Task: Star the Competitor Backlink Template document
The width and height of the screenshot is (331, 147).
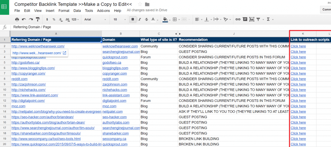Action: pyautogui.click(x=140, y=5)
